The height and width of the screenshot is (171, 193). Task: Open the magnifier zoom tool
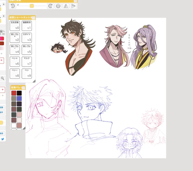click(3, 78)
